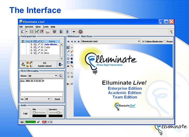Click the open hand toolbar icon
The image size is (189, 137).
click(48, 32)
